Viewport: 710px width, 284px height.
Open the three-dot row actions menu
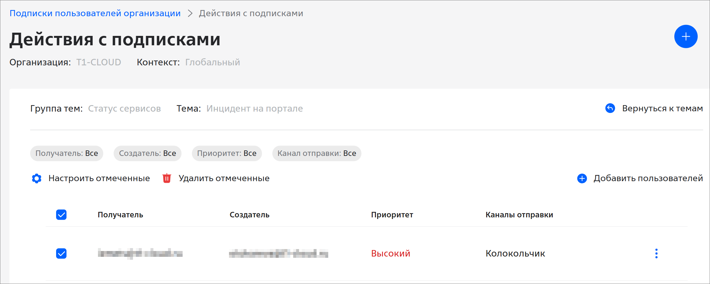pos(656,253)
